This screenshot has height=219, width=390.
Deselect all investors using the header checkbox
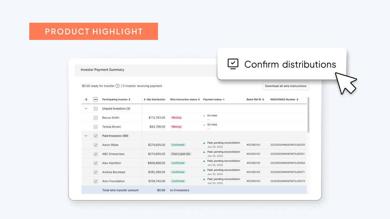(96, 99)
